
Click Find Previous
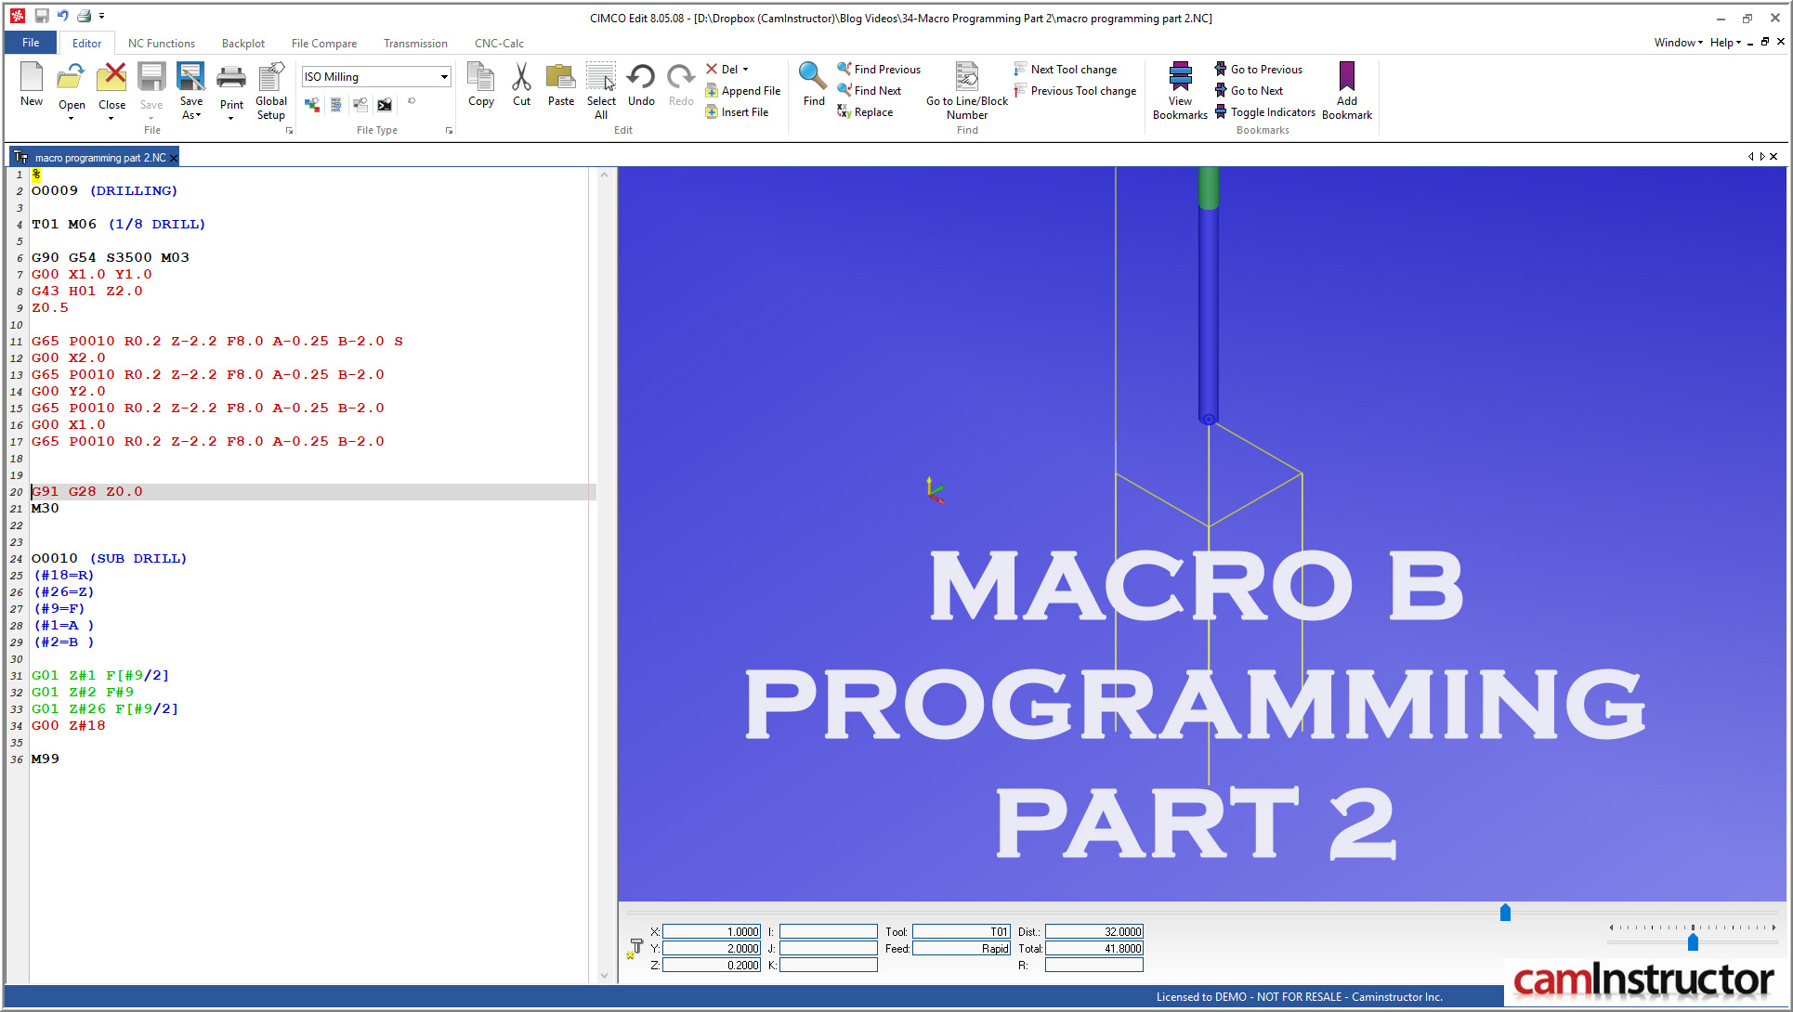point(886,70)
